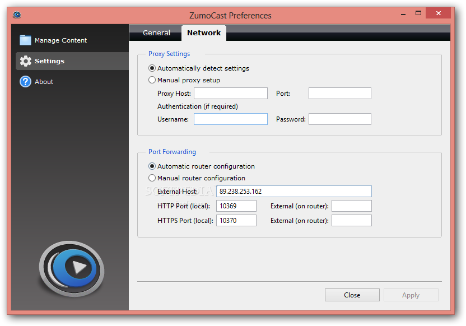Click the Proxy Settings group heading
The image size is (466, 326).
coord(169,54)
